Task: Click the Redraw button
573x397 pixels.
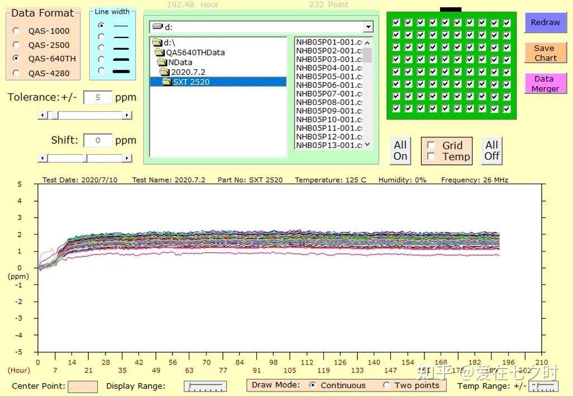Action: pos(545,22)
